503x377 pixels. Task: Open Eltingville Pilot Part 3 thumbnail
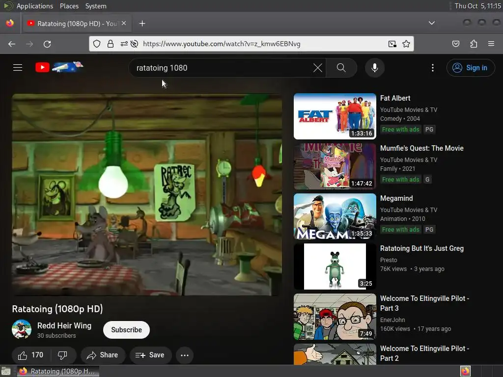click(x=335, y=316)
